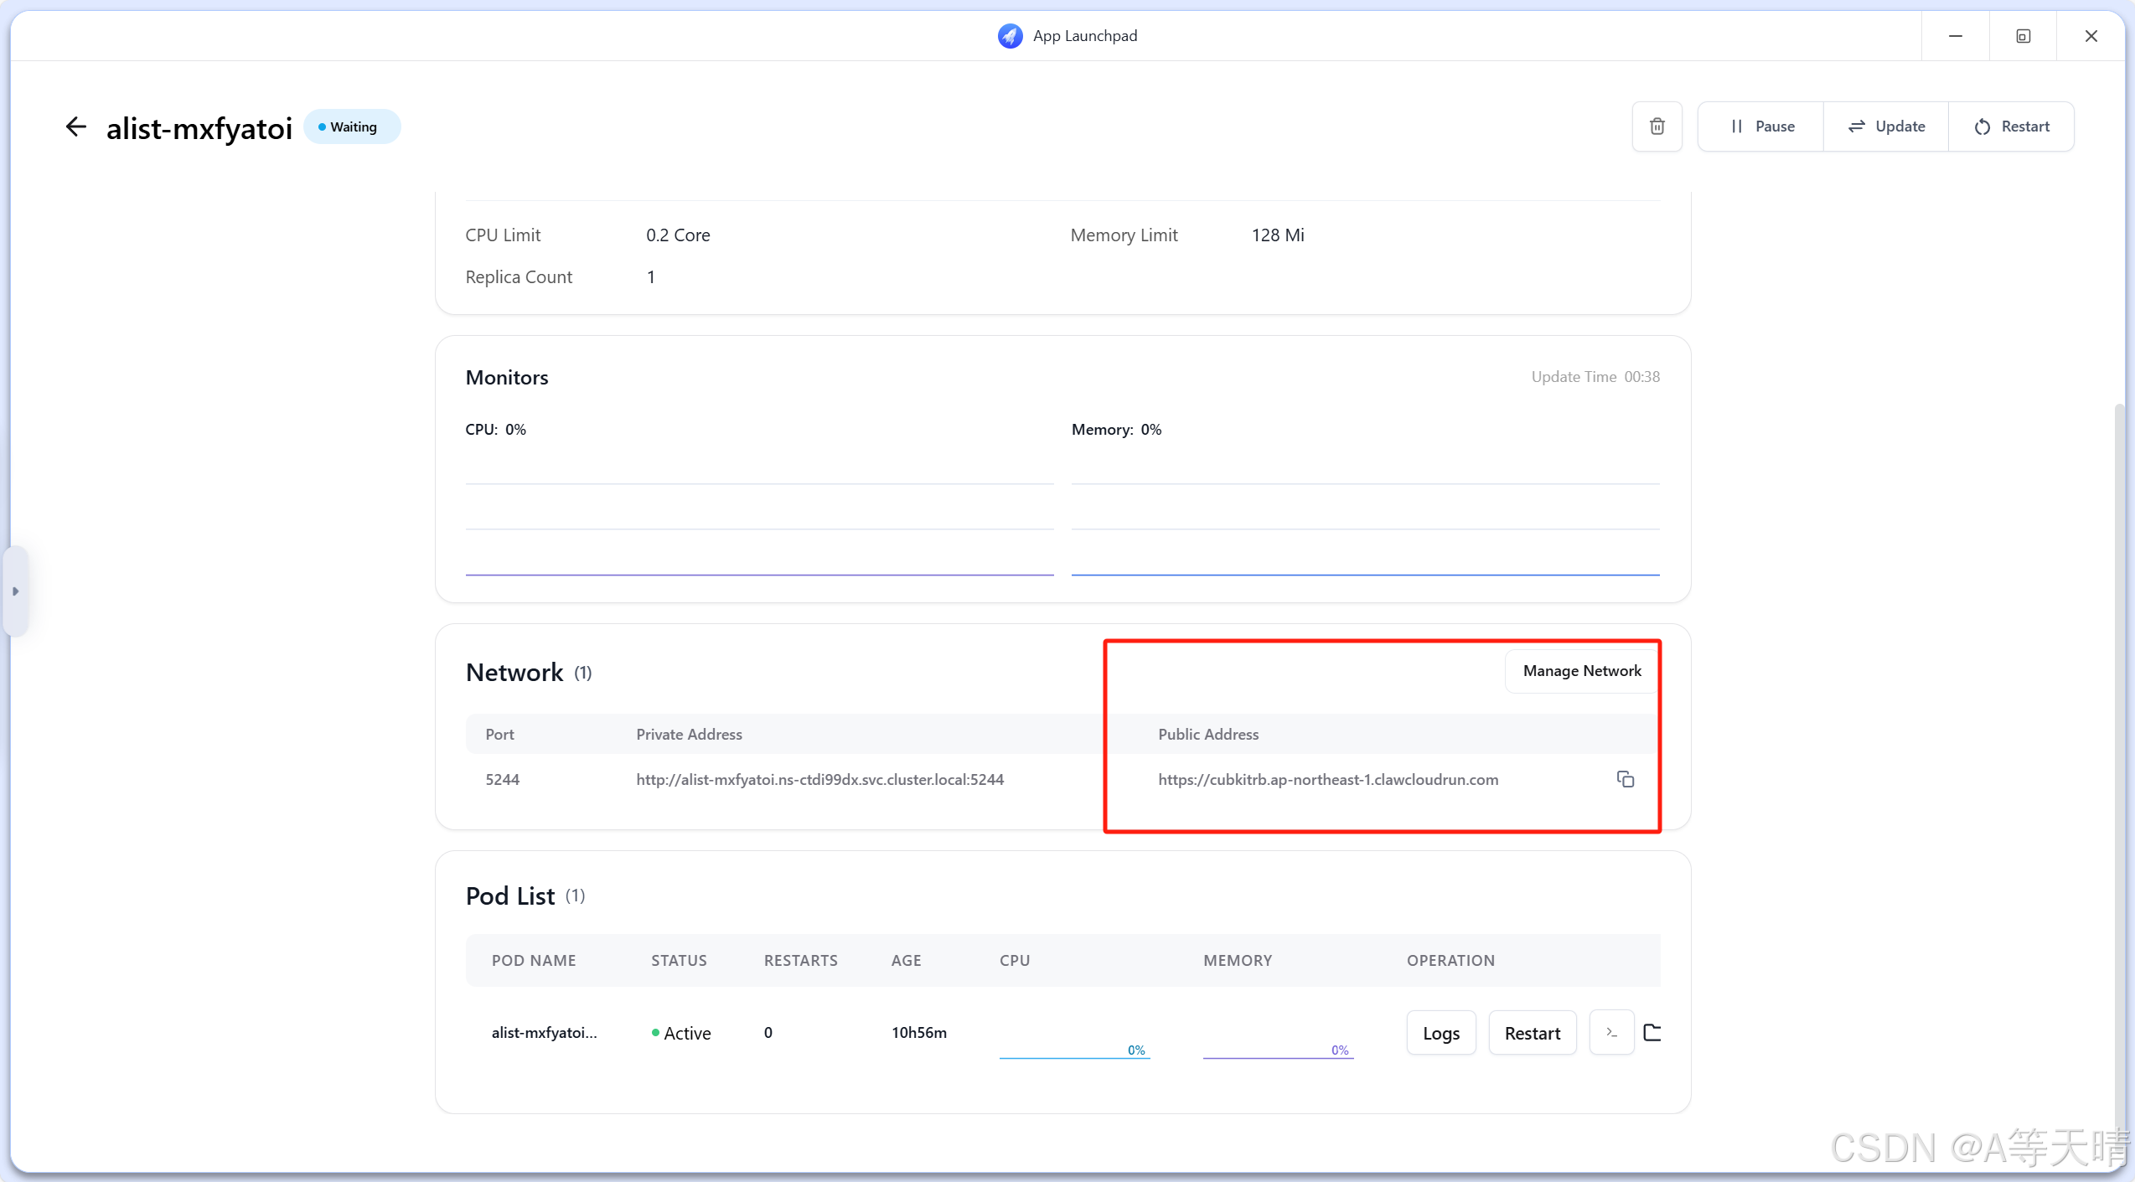This screenshot has width=2135, height=1182.
Task: Click the private address cluster.local URL
Action: pyautogui.click(x=819, y=779)
